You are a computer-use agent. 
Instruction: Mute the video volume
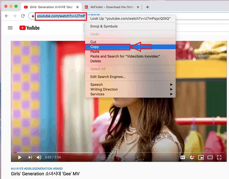click(x=39, y=157)
